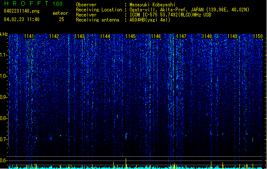267x169 pixels.
Task: Click time marker 1150
Action: pyautogui.click(x=258, y=36)
